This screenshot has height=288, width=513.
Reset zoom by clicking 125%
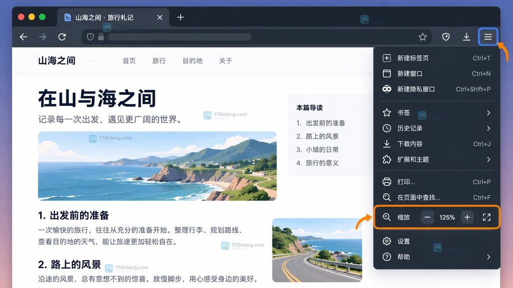(447, 217)
